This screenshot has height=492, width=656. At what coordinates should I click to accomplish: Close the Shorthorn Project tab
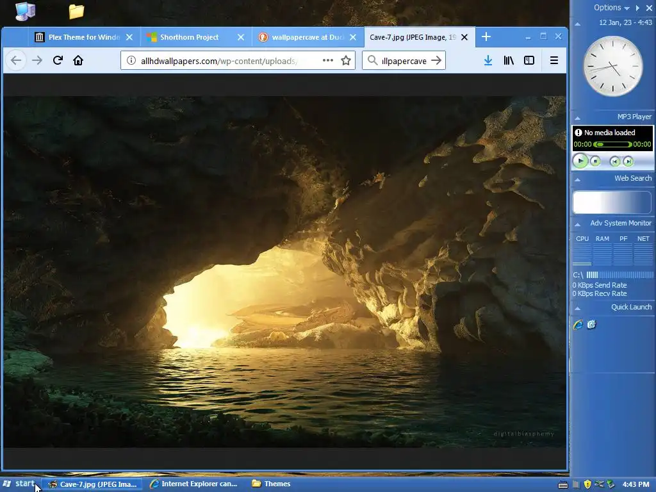[x=241, y=37]
